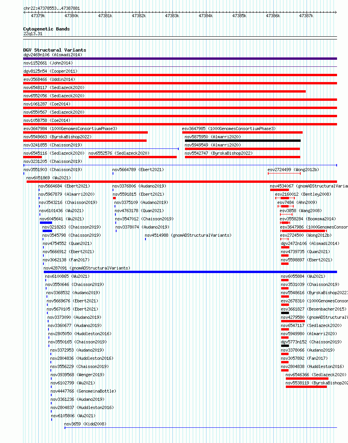Viewport: 348px width, 443px height.
Task: Open nsv6546366 (Sedlazeck2020) variant
Action: 316,375
